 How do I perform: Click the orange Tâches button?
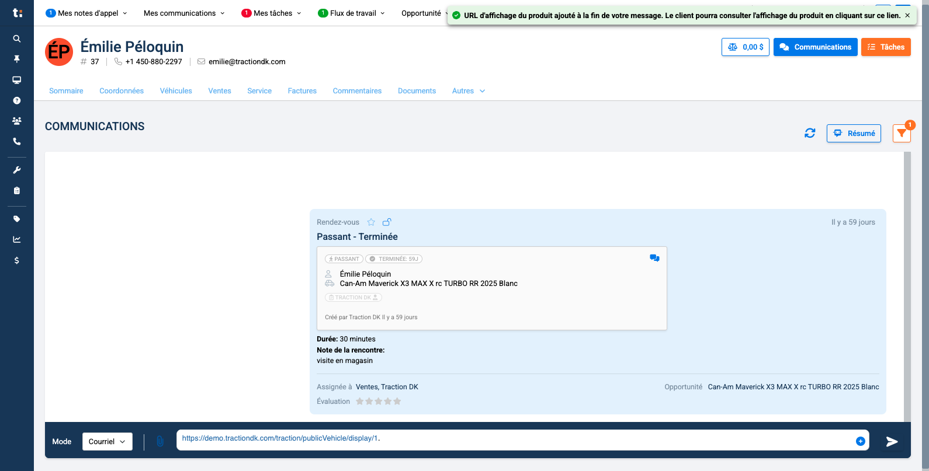tap(886, 47)
